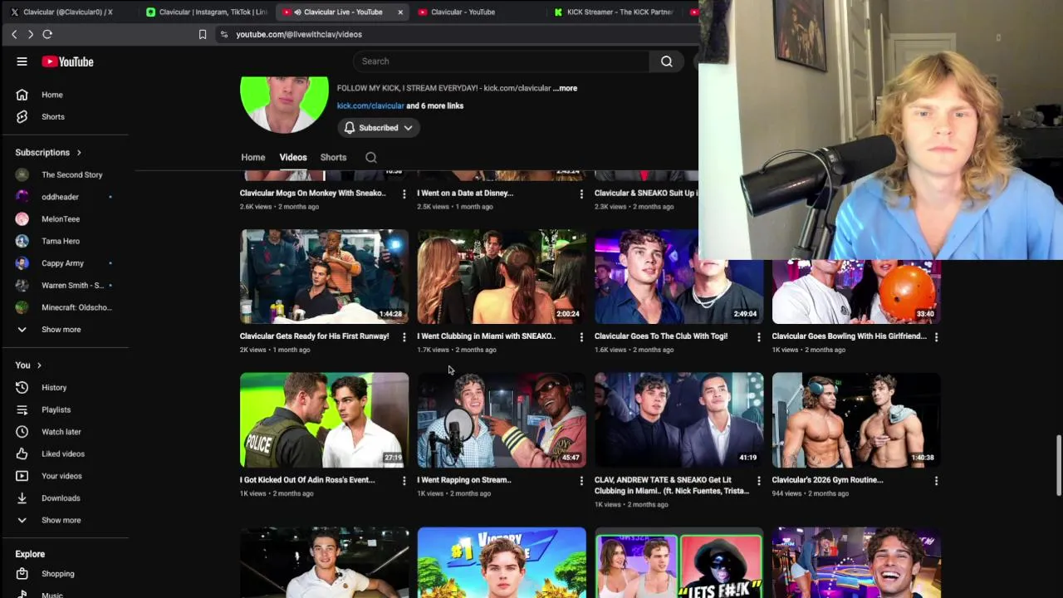
Task: Open options for I Got Kicked Out video
Action: [x=404, y=480]
